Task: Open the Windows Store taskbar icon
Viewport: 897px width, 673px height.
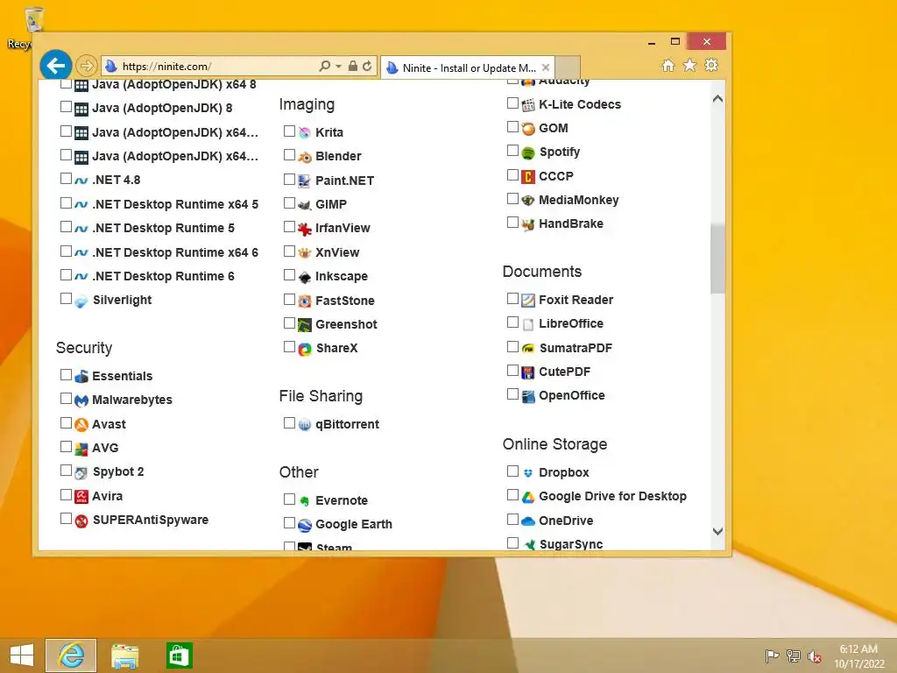Action: pyautogui.click(x=179, y=655)
